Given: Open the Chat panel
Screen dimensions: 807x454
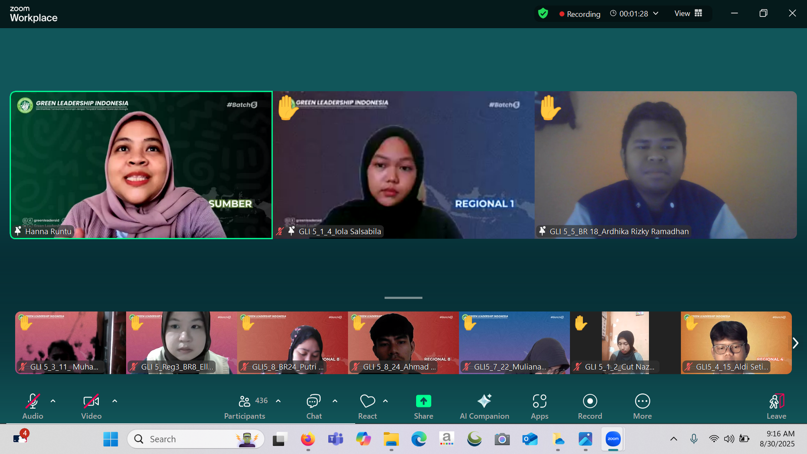Looking at the screenshot, I should point(314,406).
